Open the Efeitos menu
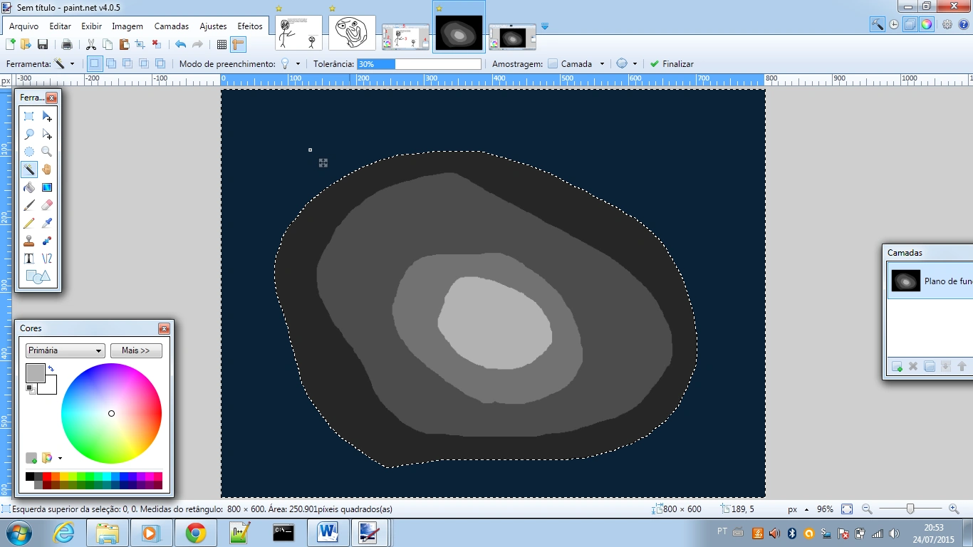The width and height of the screenshot is (973, 547). (x=250, y=26)
